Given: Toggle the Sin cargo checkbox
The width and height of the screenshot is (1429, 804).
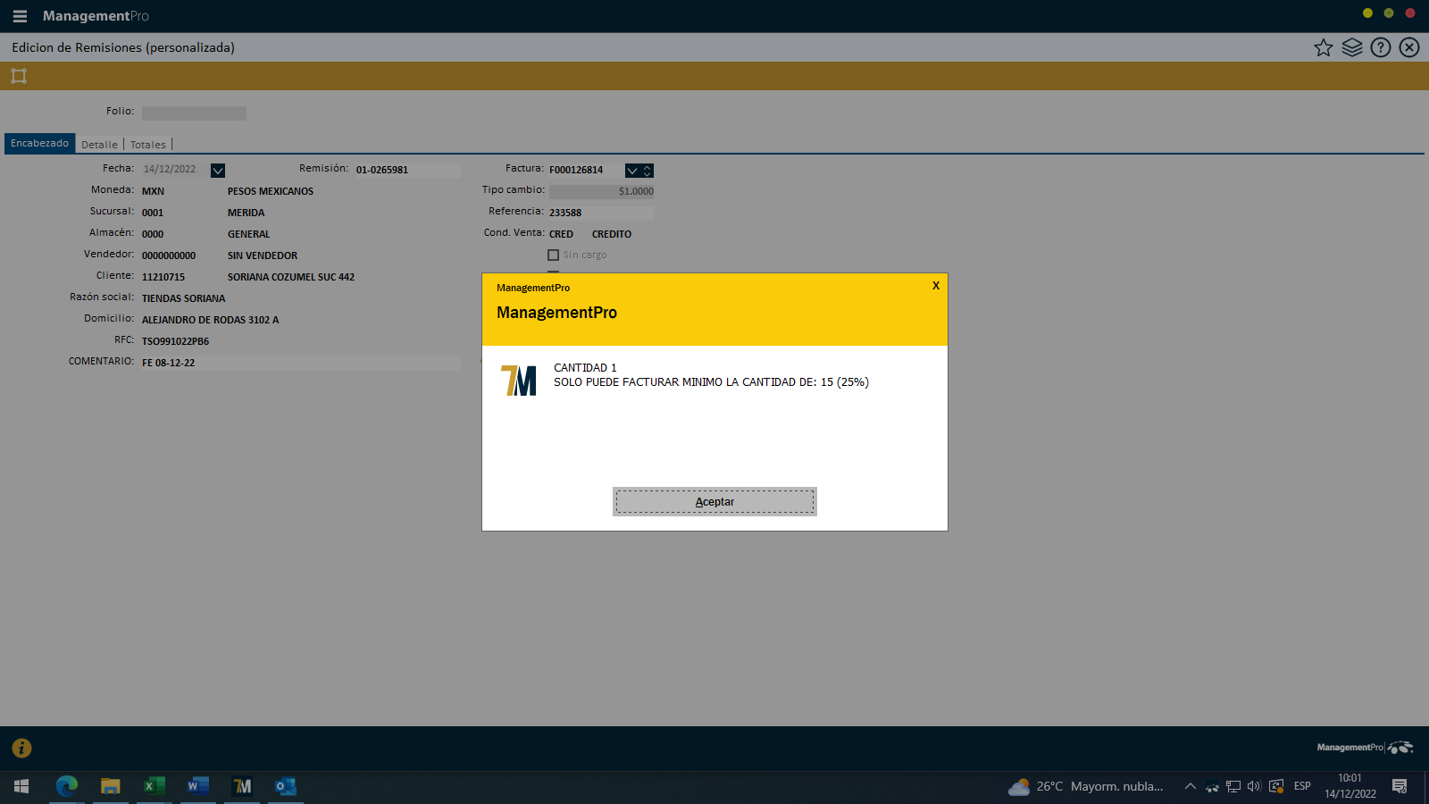Looking at the screenshot, I should pyautogui.click(x=554, y=255).
